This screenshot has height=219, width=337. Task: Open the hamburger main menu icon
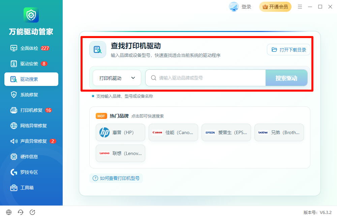click(x=300, y=7)
